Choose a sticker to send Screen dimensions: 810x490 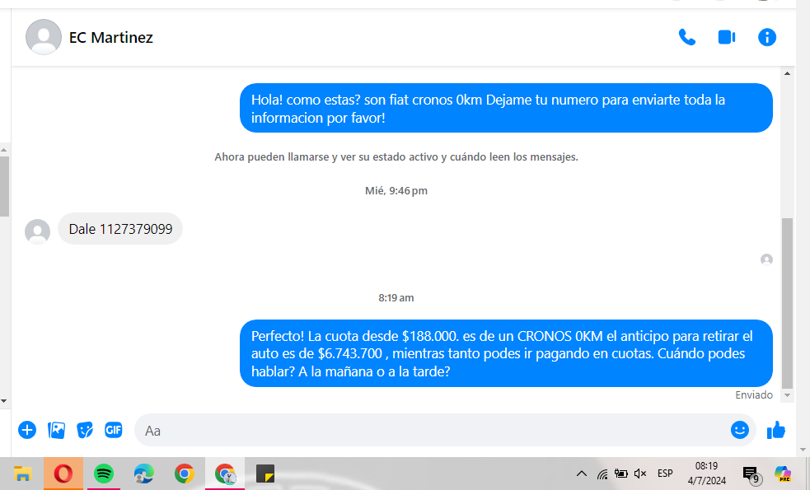(x=85, y=430)
